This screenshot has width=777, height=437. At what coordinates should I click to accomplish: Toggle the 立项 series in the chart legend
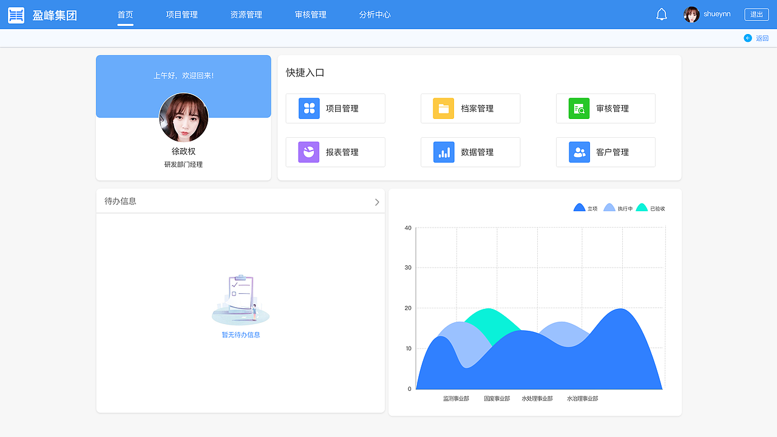[585, 208]
